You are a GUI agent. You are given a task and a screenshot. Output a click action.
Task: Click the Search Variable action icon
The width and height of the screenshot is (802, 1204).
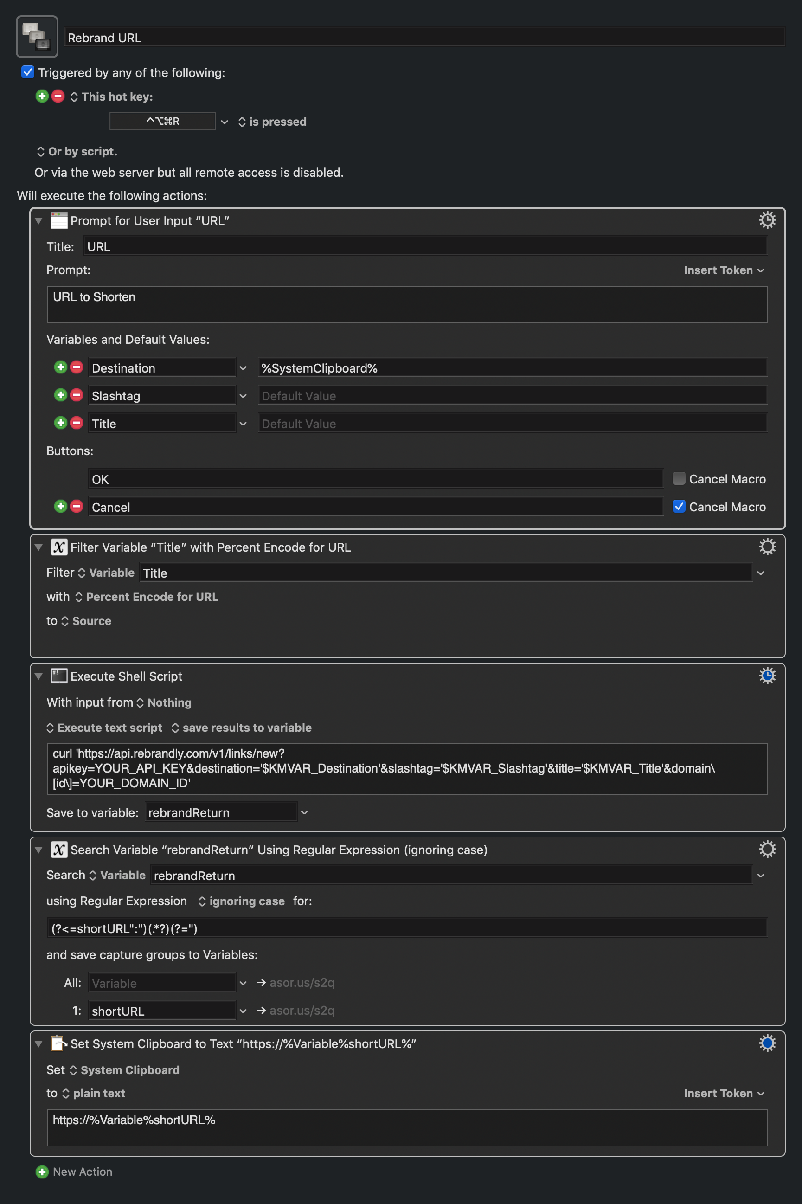(59, 850)
